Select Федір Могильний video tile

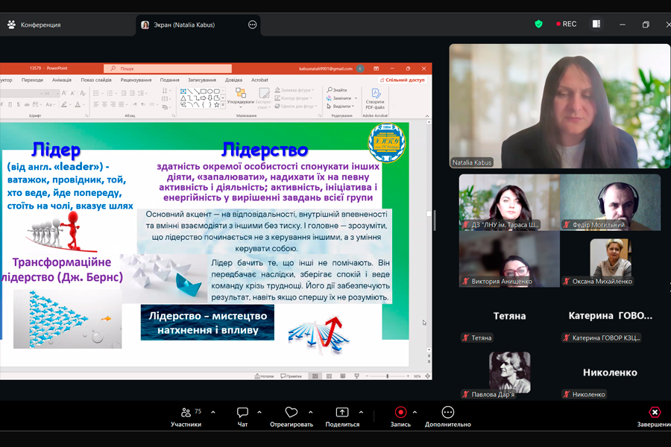[610, 202]
